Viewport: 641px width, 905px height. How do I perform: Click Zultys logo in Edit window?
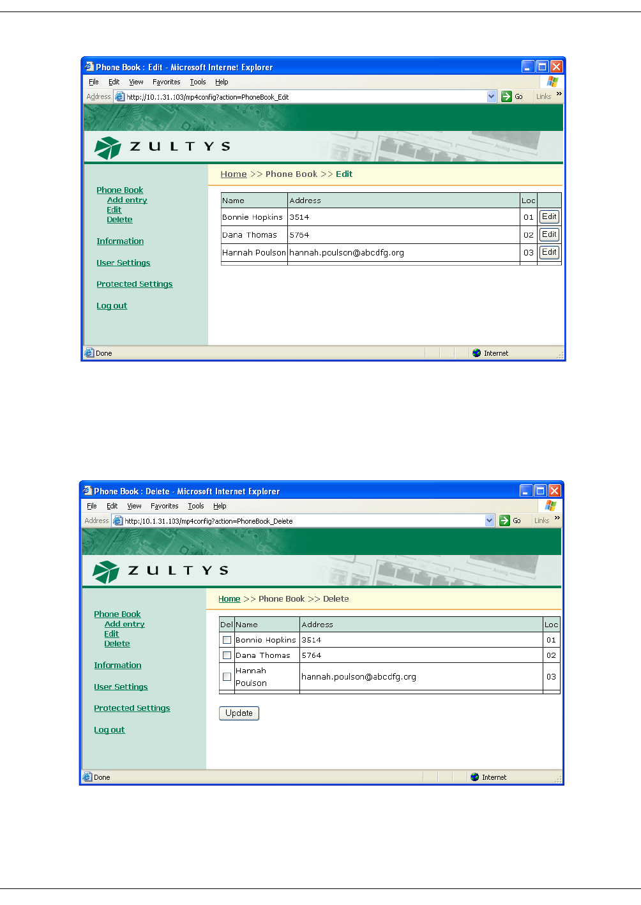162,147
